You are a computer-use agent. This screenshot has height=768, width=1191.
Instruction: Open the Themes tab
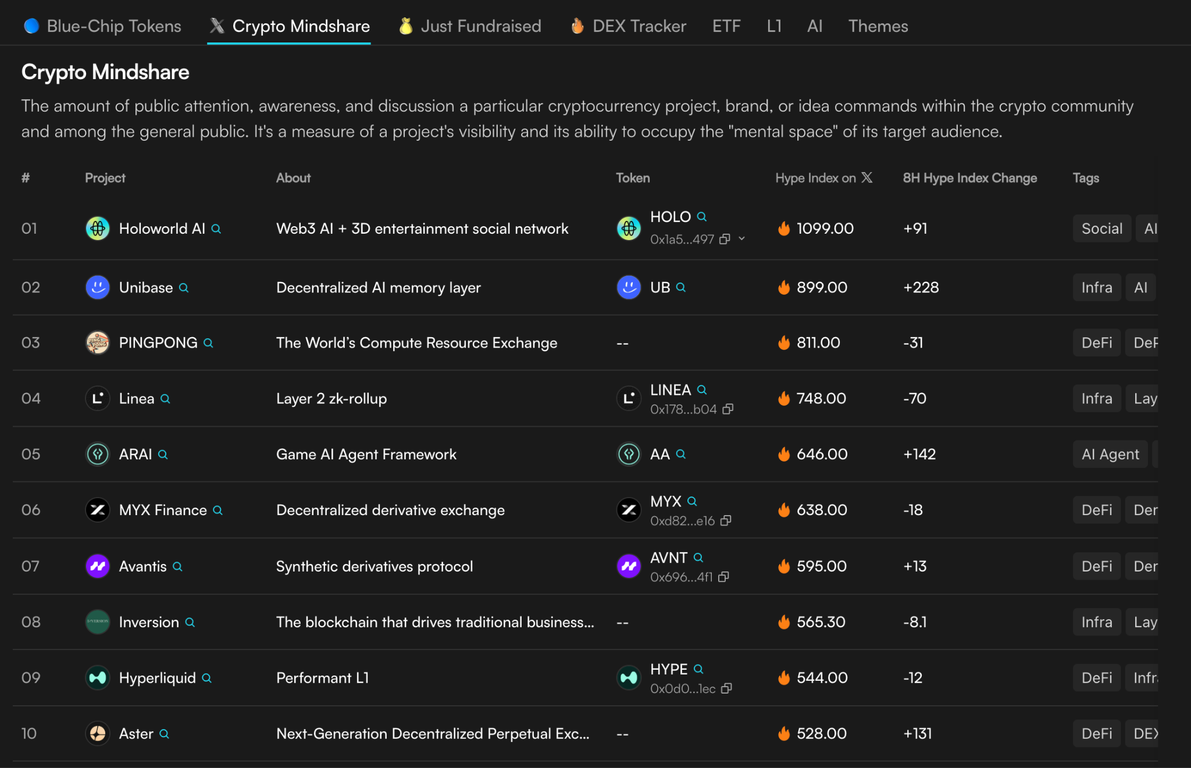878,26
